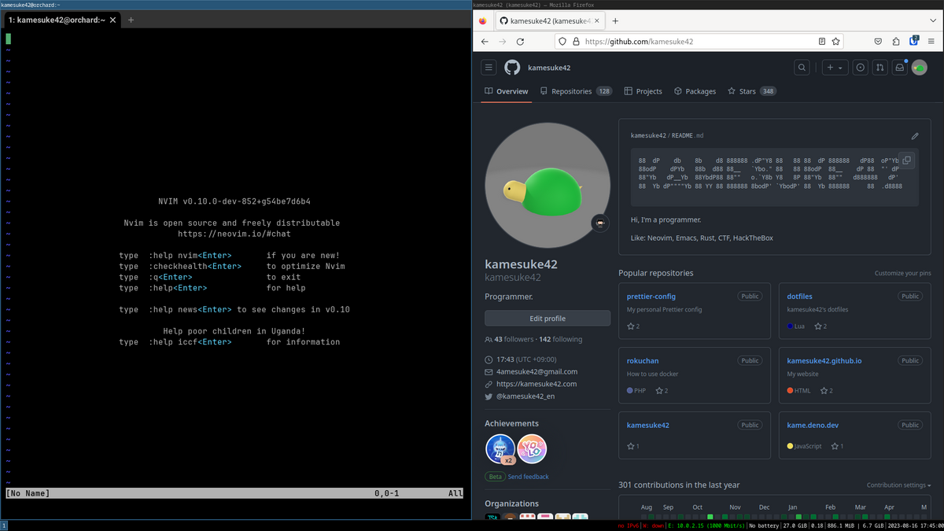The height and width of the screenshot is (531, 944).
Task: Open the prettier-config repository link
Action: [x=651, y=297]
